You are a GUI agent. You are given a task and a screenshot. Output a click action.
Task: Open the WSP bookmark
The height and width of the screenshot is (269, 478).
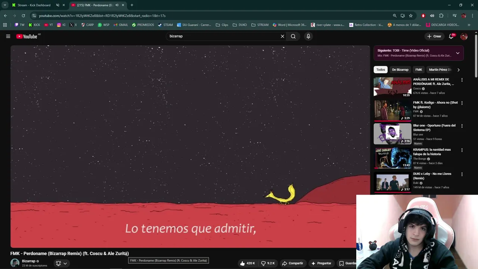click(x=103, y=25)
